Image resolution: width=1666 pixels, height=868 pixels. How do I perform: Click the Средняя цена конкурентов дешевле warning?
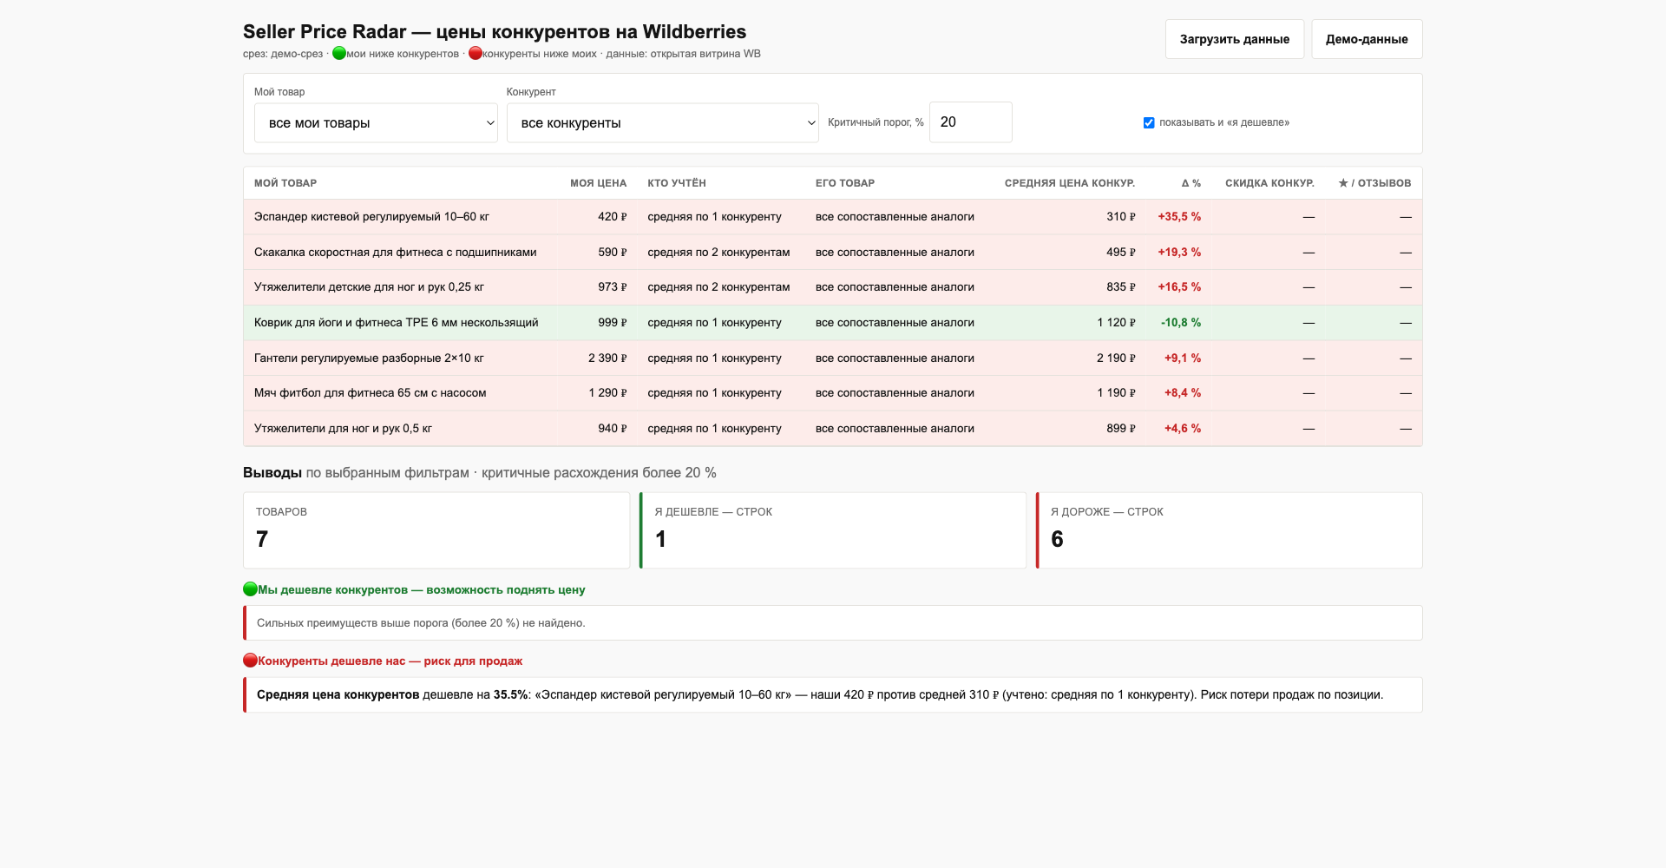click(x=833, y=695)
